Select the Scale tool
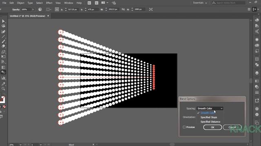261x146 pixels. 3,52
